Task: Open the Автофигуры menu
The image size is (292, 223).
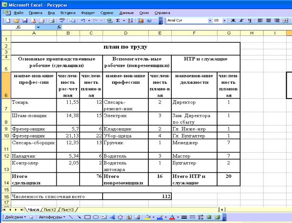Action: [x=52, y=217]
